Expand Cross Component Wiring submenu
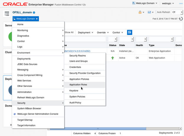184x136 pixels. point(38,75)
